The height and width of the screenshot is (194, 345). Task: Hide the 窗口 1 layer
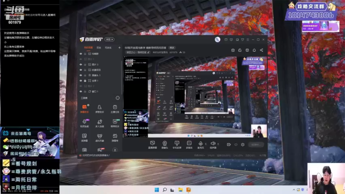pos(81,91)
